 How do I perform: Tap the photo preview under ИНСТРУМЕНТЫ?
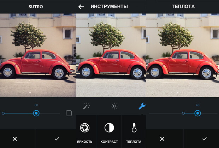click(111, 55)
